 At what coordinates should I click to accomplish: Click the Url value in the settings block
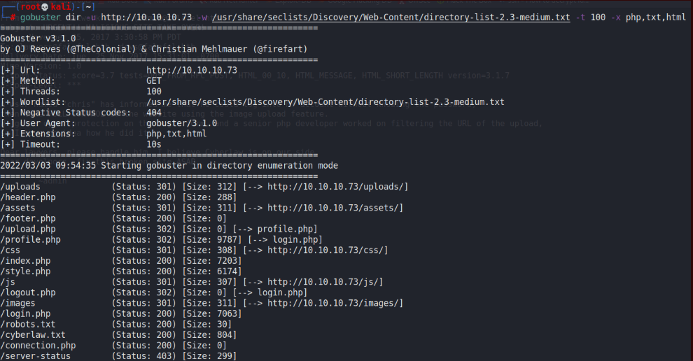[x=192, y=70]
